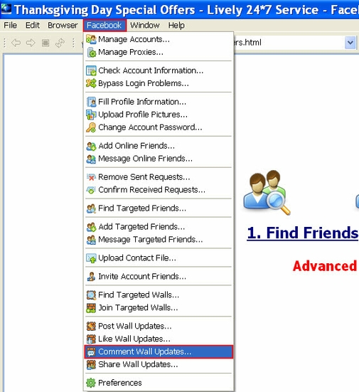
Task: Select Invite Account Friends... entry
Action: click(x=159, y=277)
